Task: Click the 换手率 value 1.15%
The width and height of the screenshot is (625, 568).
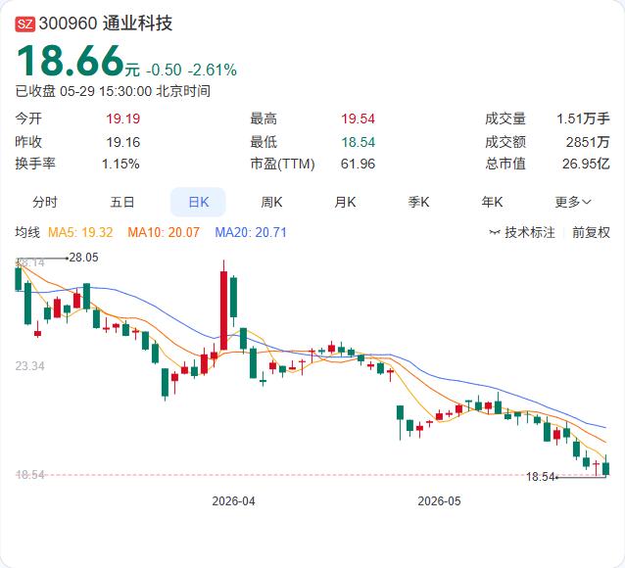Action: 120,164
